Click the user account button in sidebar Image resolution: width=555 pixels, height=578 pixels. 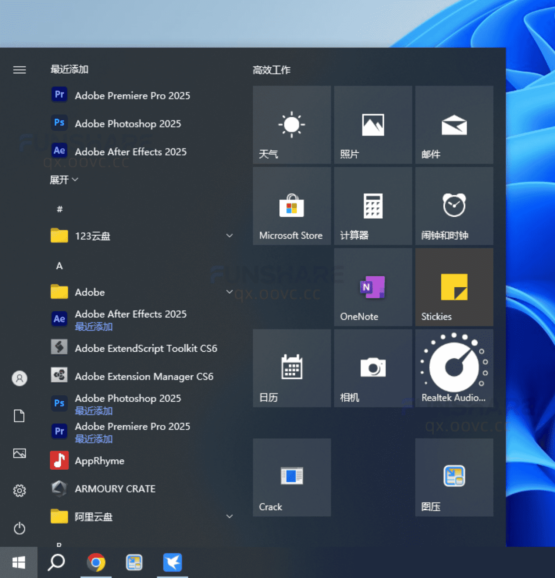pyautogui.click(x=19, y=378)
